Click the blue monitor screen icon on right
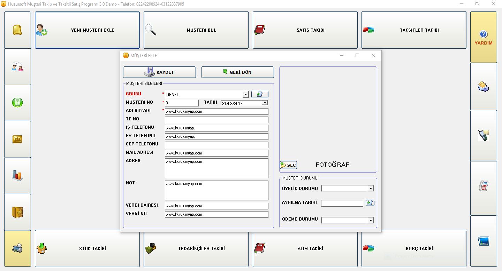Screen dimensions: 502x271 pos(484,241)
